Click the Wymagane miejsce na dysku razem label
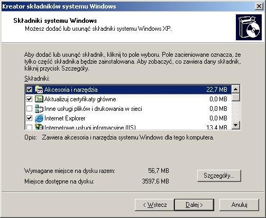This screenshot has width=266, height=218. (x=70, y=171)
